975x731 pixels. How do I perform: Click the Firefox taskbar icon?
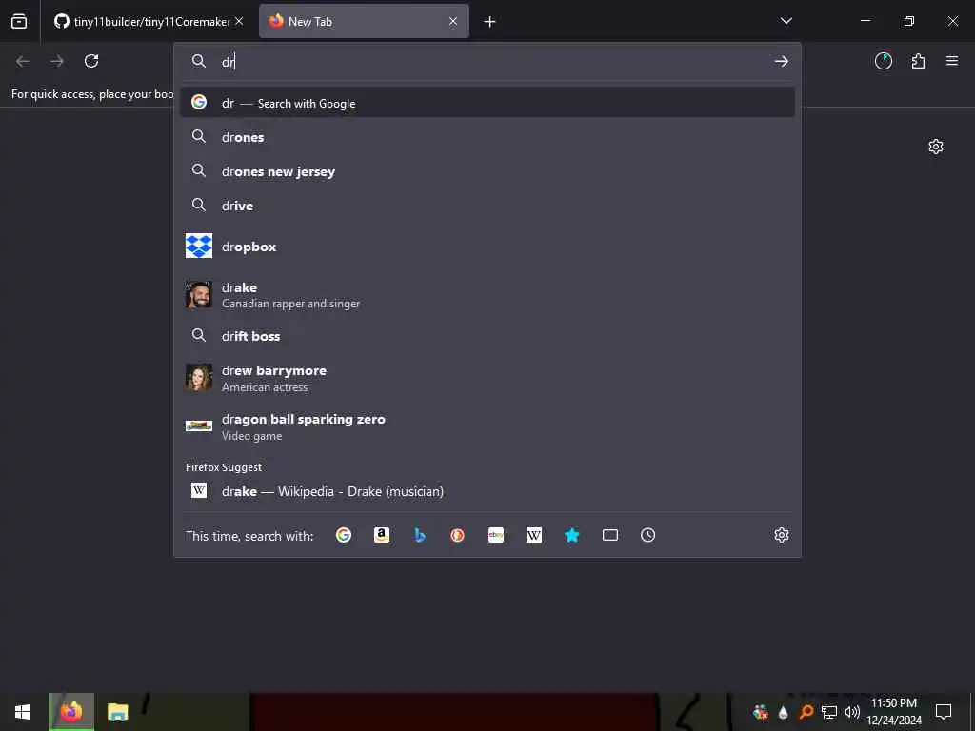tap(71, 712)
